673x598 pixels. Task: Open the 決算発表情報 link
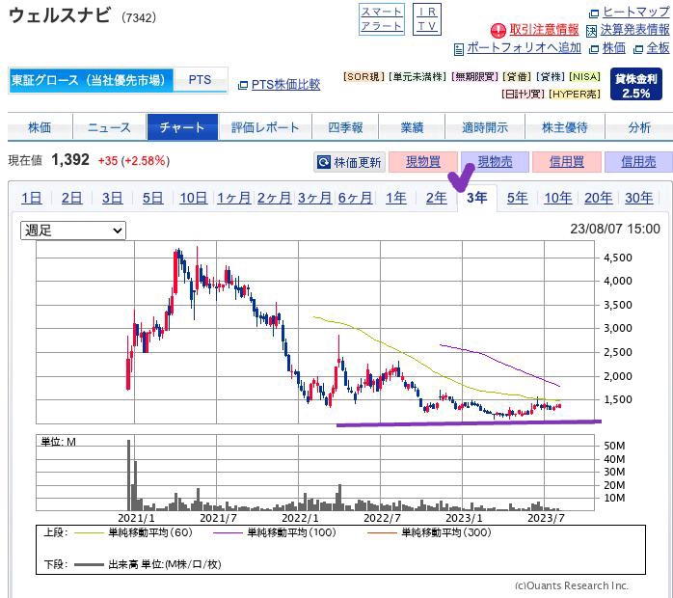[x=634, y=30]
